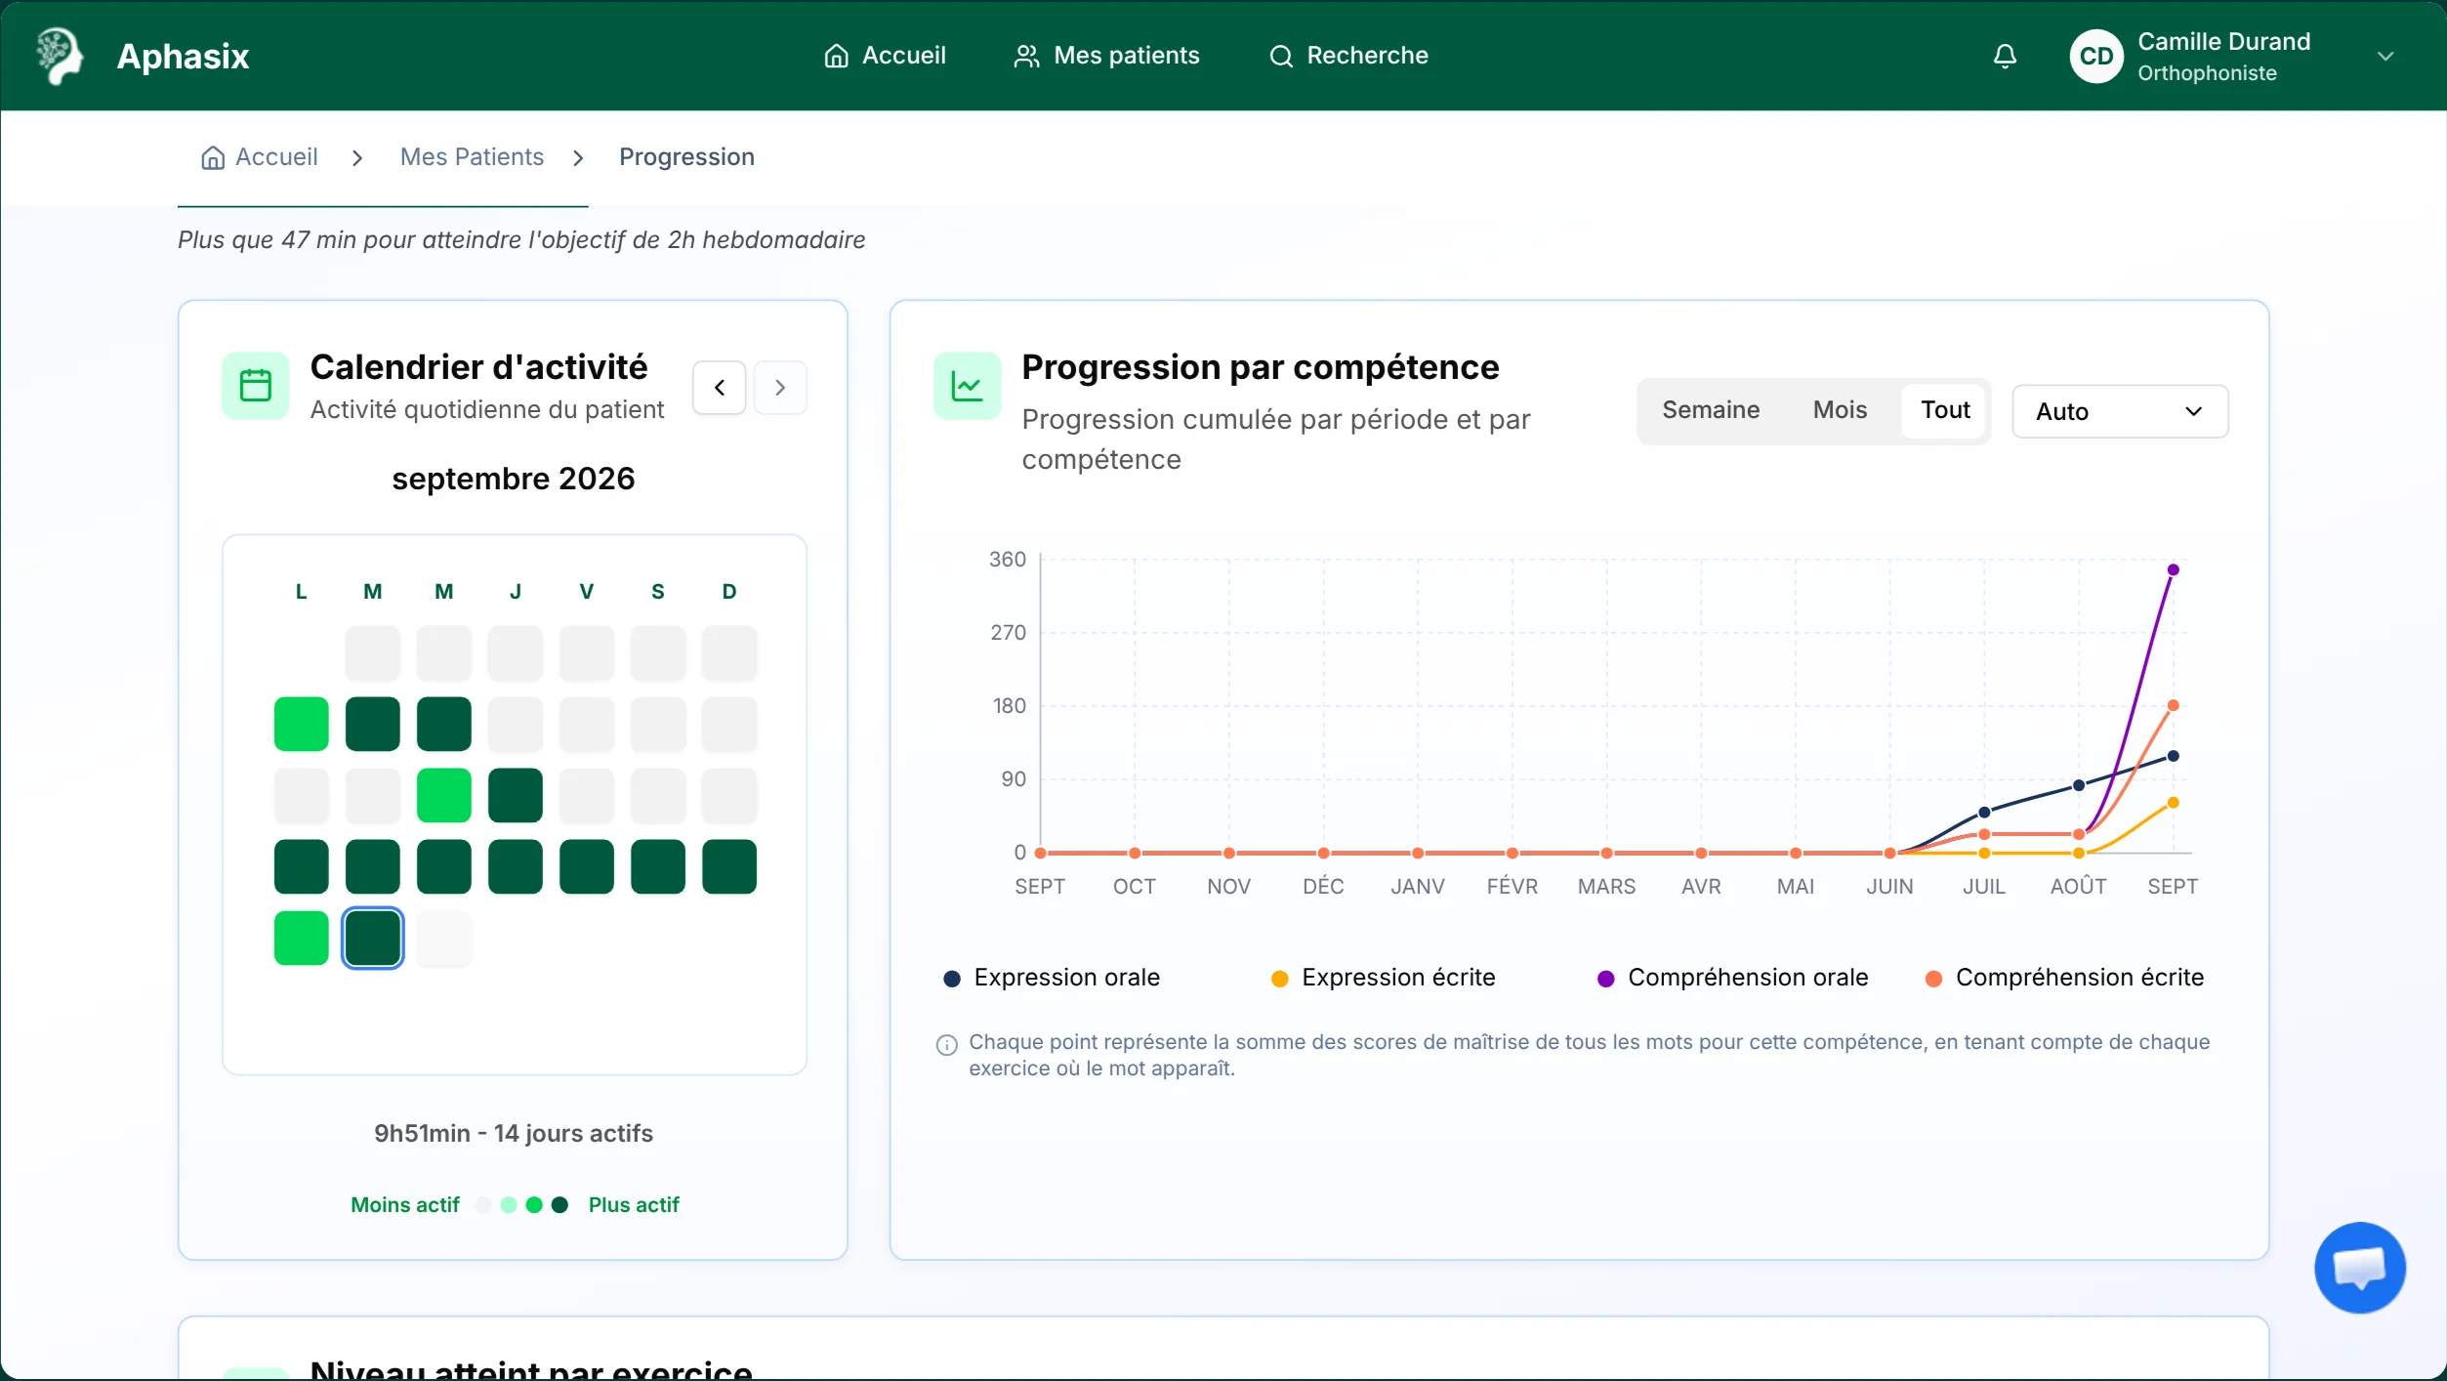Screen dimensions: 2447x1381
Task: Click the breadcrumb Accueil home link
Action: tap(260, 157)
